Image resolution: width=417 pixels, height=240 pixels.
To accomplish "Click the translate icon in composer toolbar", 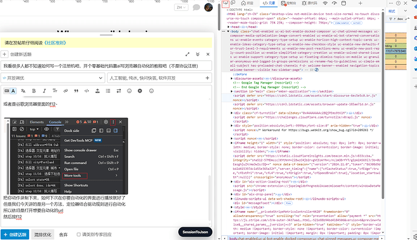I will (x=23, y=91).
